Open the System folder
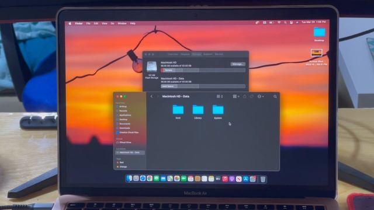The width and height of the screenshot is (374, 210). [x=218, y=112]
